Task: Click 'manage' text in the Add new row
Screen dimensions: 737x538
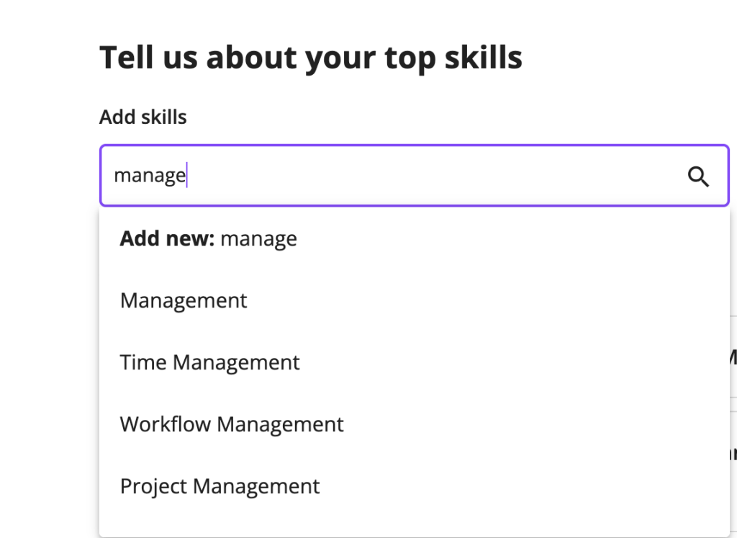Action: 258,239
